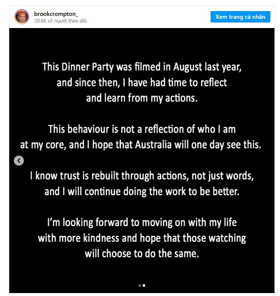Select the first carousel dot indicator

pyautogui.click(x=140, y=285)
